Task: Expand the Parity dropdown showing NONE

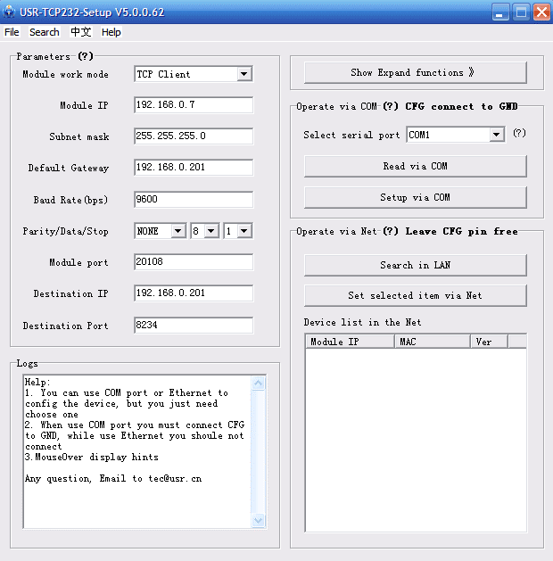Action: click(x=177, y=231)
